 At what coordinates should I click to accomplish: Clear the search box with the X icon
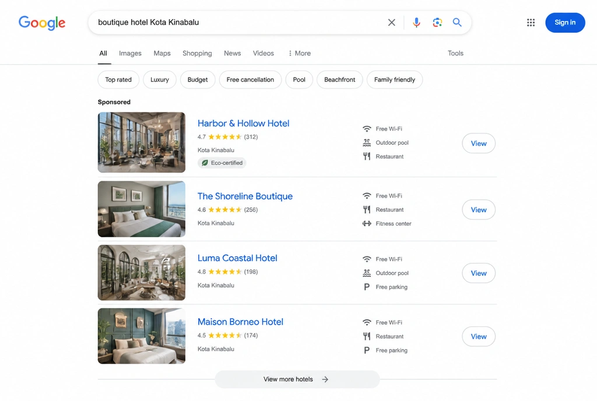click(x=391, y=23)
